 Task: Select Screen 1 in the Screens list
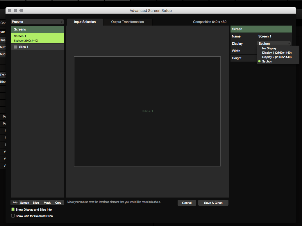(x=37, y=38)
